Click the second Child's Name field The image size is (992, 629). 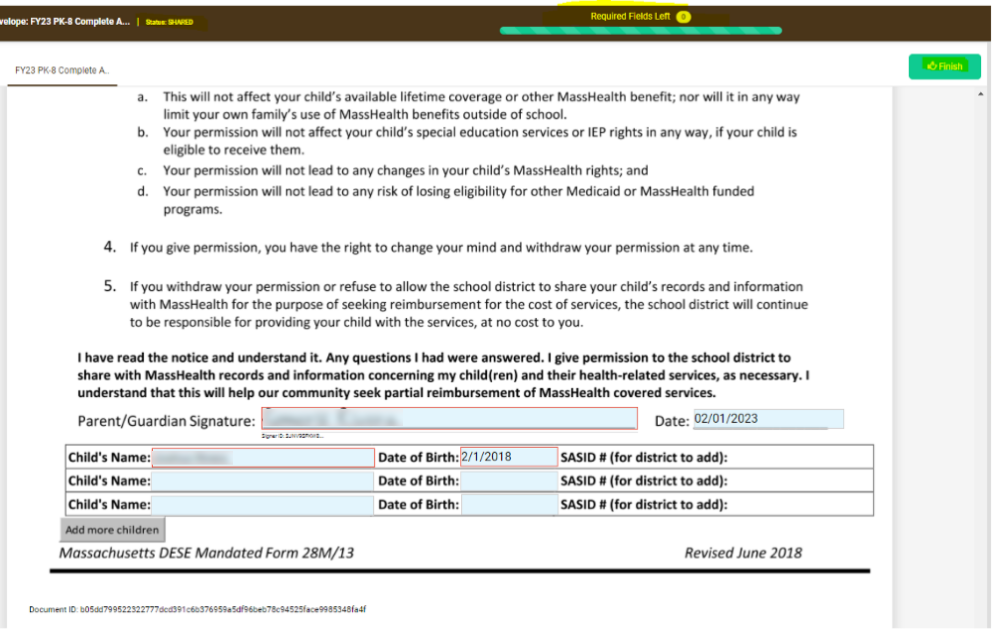pyautogui.click(x=262, y=481)
